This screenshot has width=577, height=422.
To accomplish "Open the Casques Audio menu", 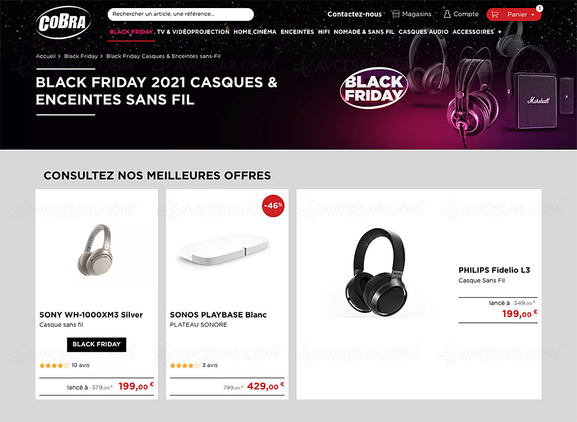I will tap(424, 32).
